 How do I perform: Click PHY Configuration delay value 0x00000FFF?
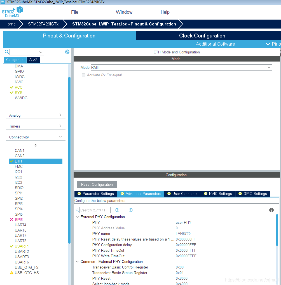point(186,245)
